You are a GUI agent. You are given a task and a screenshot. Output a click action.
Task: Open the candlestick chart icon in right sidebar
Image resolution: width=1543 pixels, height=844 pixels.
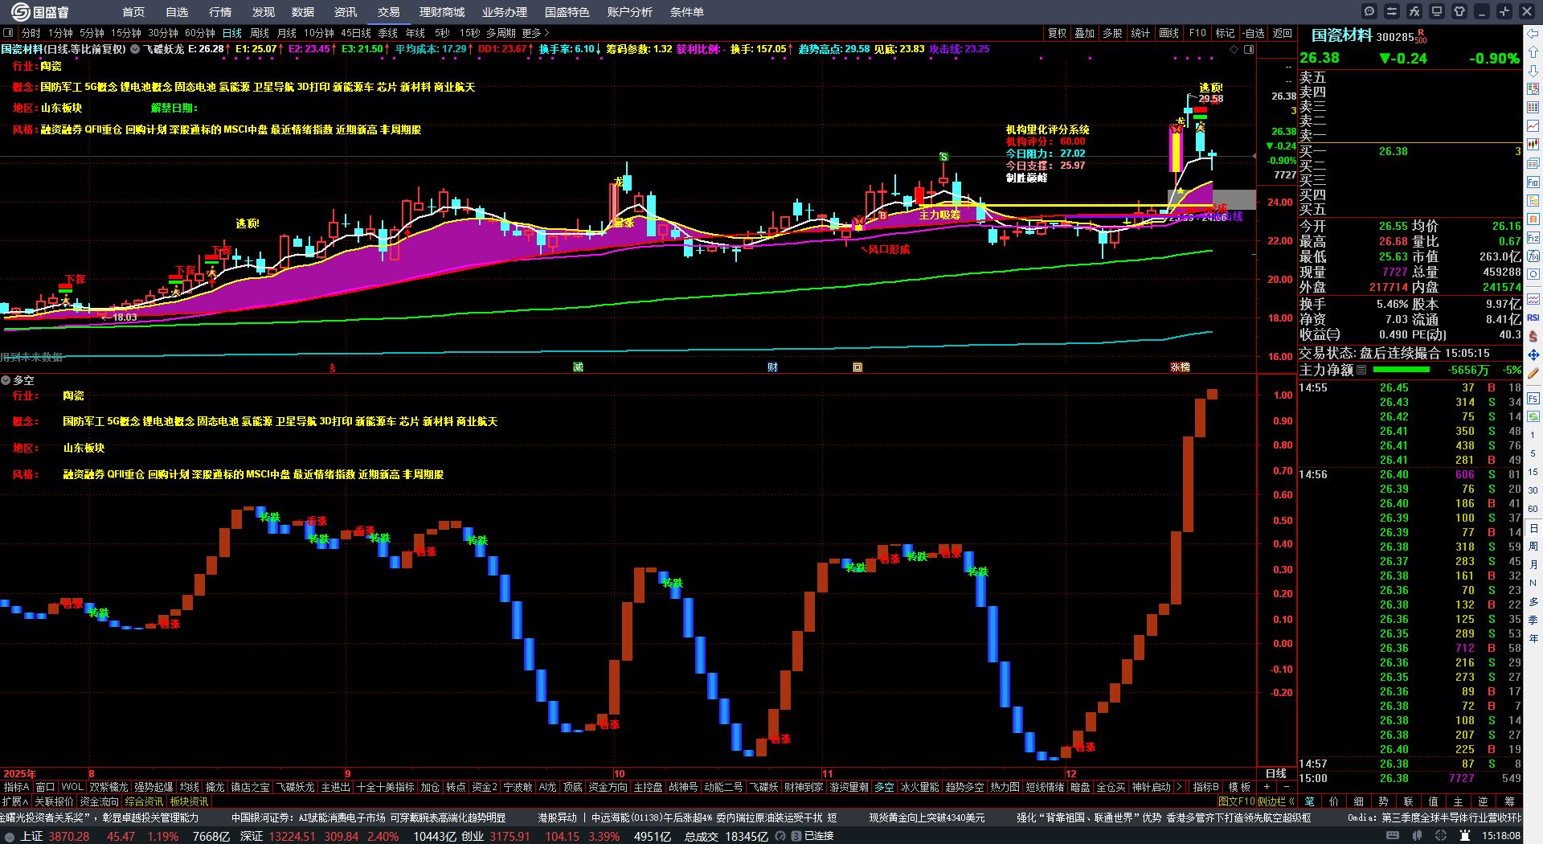[x=1533, y=145]
